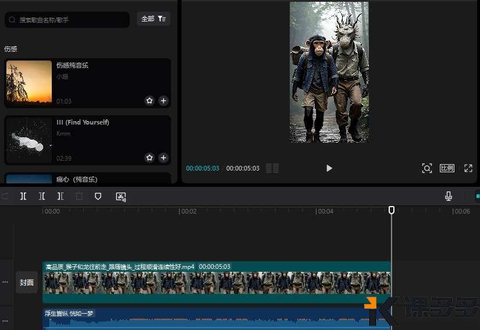Click the 01:03 track duration
This screenshot has width=480, height=330.
(63, 101)
